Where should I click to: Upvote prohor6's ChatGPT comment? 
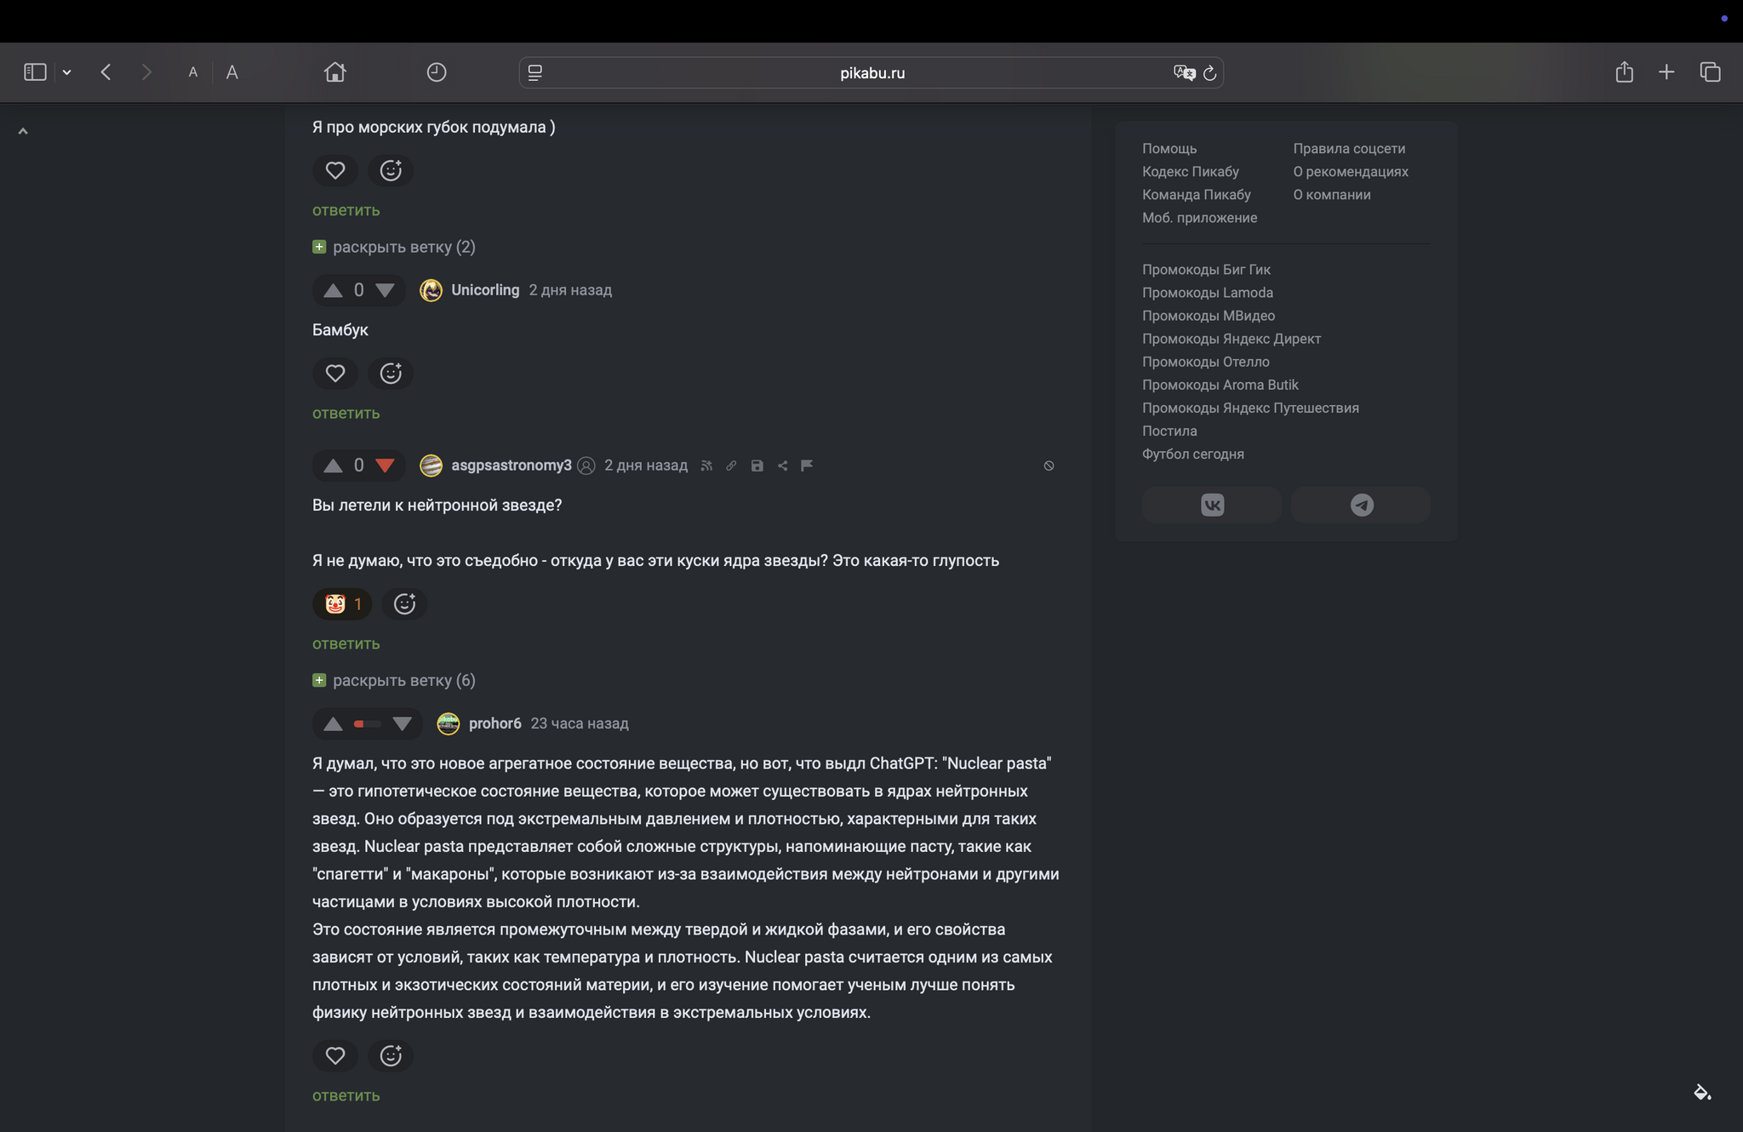333,724
